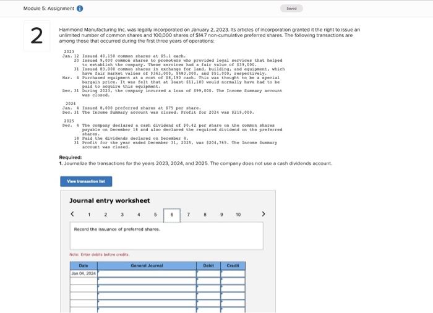433x313 pixels.
Task: Click the View transaction list button
Action: (x=86, y=181)
